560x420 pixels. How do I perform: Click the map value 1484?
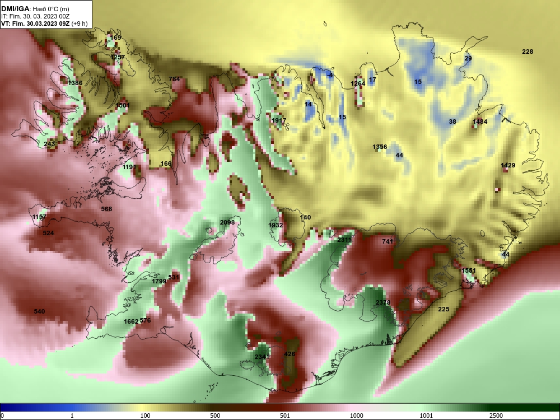tap(480, 122)
